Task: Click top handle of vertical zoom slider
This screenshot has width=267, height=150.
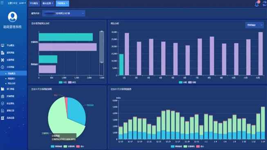Action: 102,31
